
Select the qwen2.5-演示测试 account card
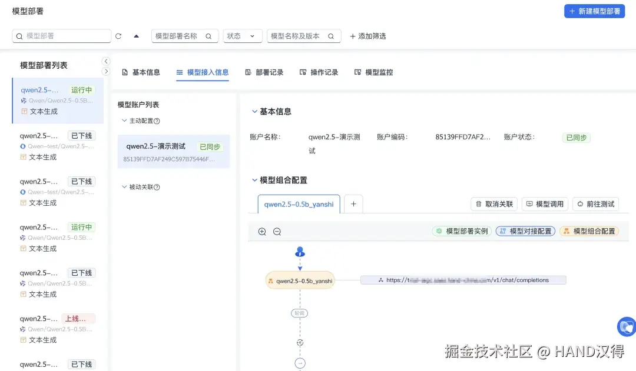click(x=174, y=152)
